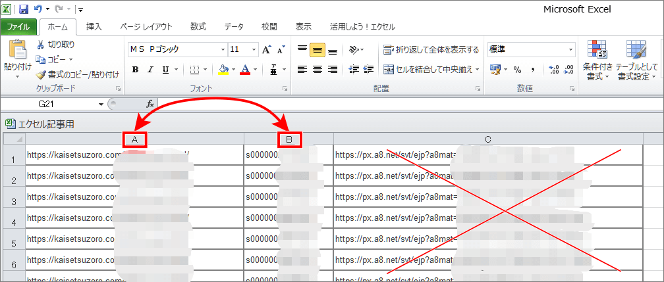The height and width of the screenshot is (282, 664).
Task: Switch to the 数式 ribbon tab
Action: point(198,27)
